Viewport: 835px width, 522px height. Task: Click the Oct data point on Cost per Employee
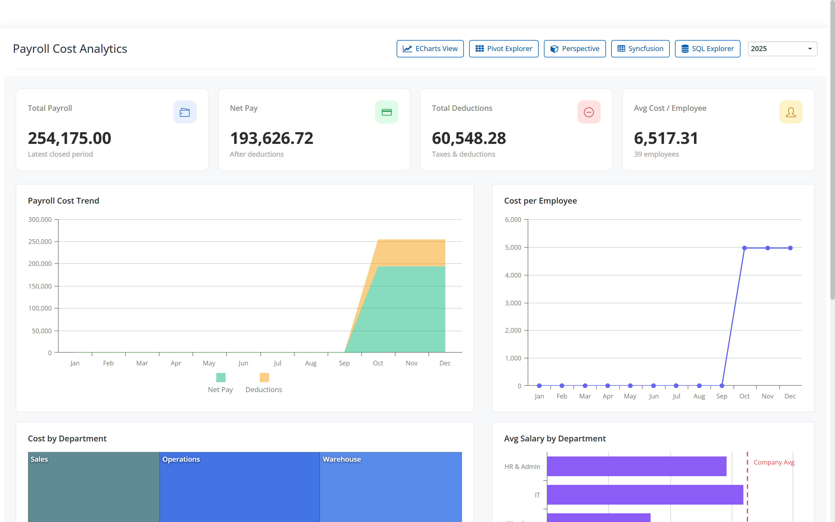tap(744, 248)
